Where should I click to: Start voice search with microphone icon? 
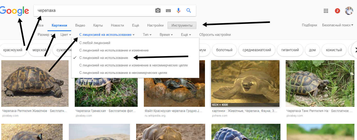[x=178, y=11]
